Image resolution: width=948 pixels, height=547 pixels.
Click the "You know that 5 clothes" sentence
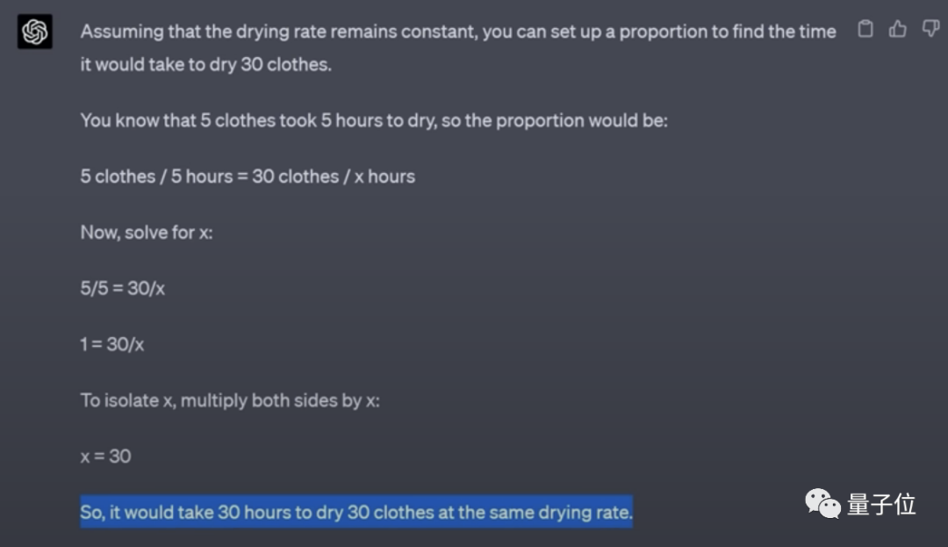point(374,120)
